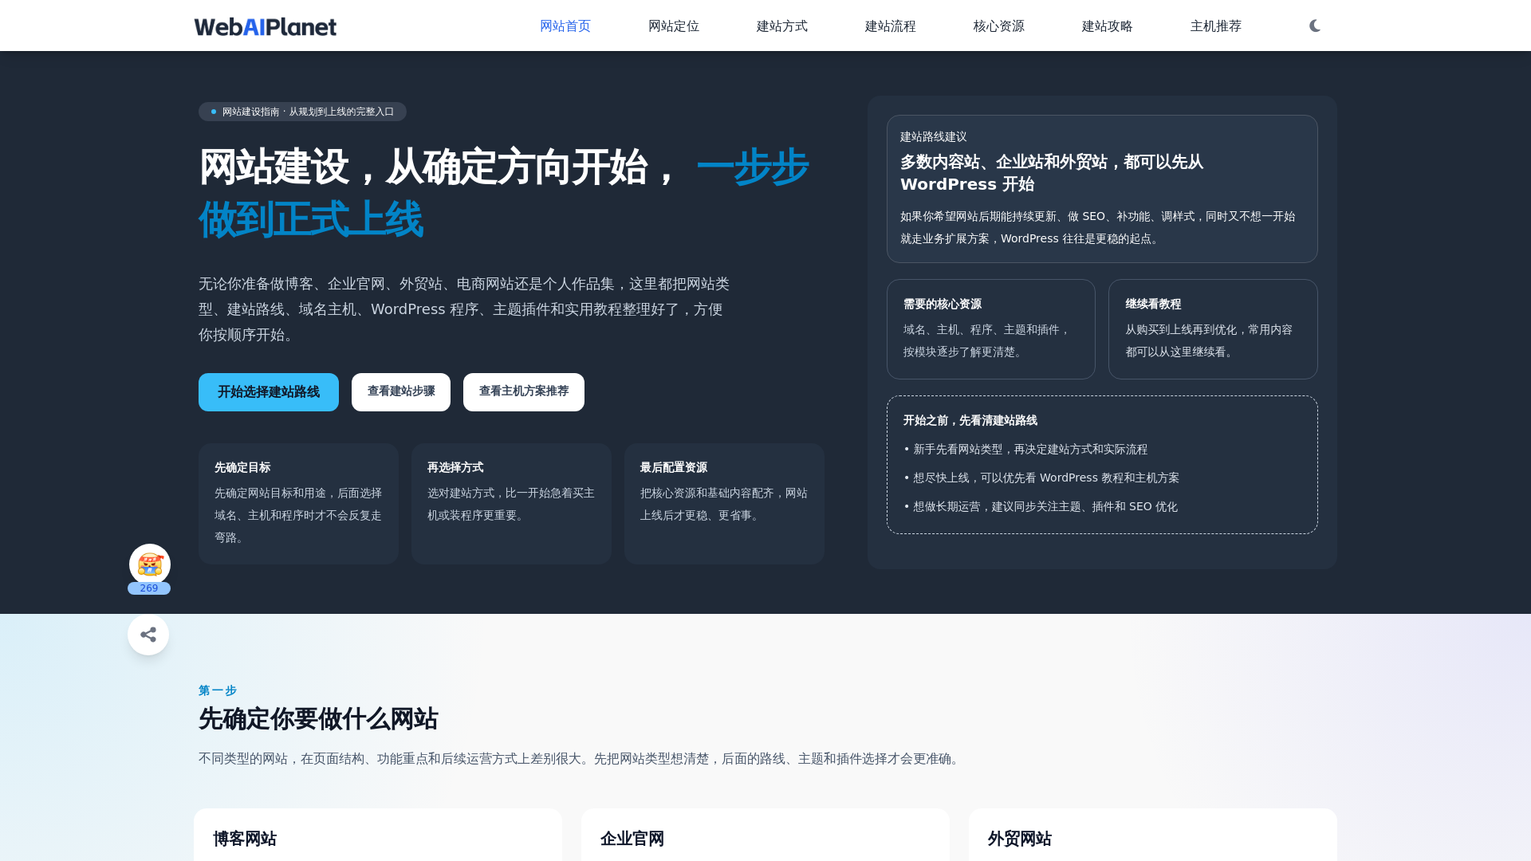Click the WebAIPlanet logo

[266, 26]
